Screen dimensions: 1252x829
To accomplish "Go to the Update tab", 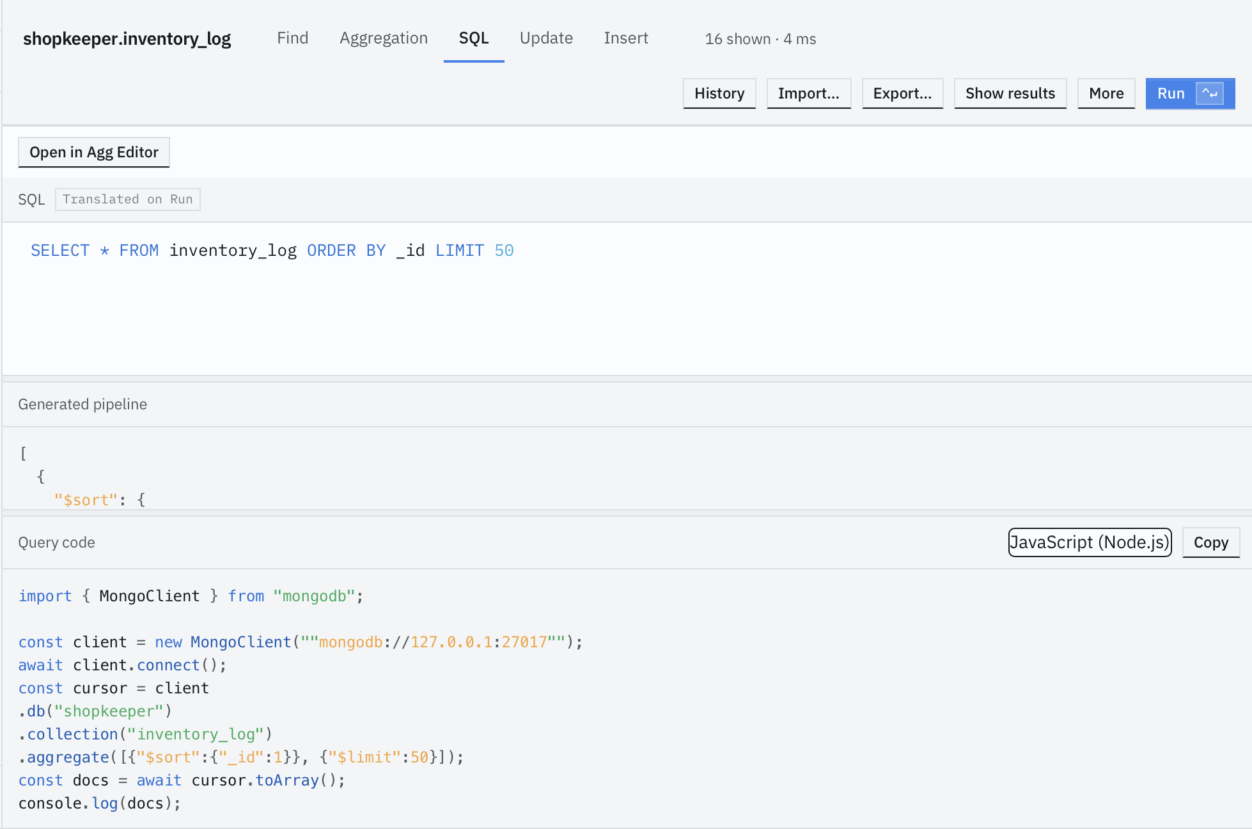I will (546, 38).
